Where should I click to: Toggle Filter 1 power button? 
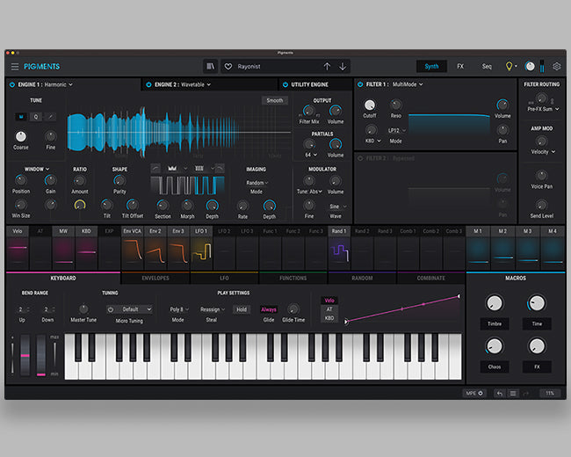pos(360,84)
